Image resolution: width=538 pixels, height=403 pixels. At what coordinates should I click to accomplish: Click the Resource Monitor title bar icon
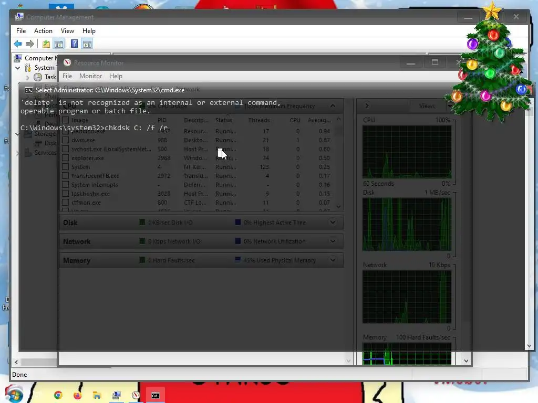coord(67,63)
